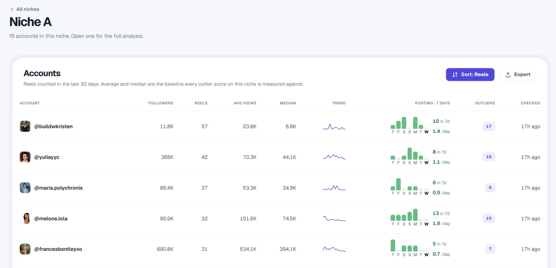Screen dimensions: 556x268
Task: Open @maria.polychronis profile avatar
Action: [25, 188]
